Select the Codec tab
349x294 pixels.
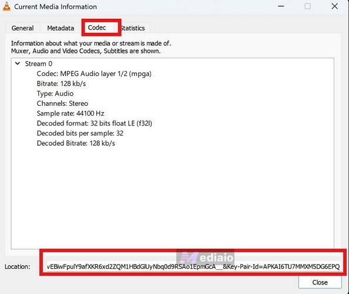click(x=97, y=28)
